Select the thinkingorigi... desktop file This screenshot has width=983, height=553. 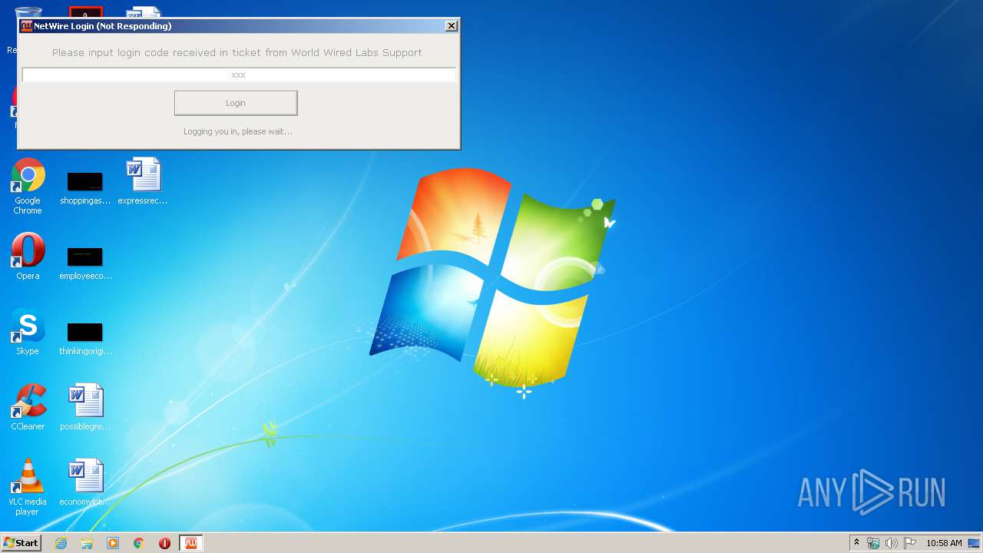pos(85,339)
